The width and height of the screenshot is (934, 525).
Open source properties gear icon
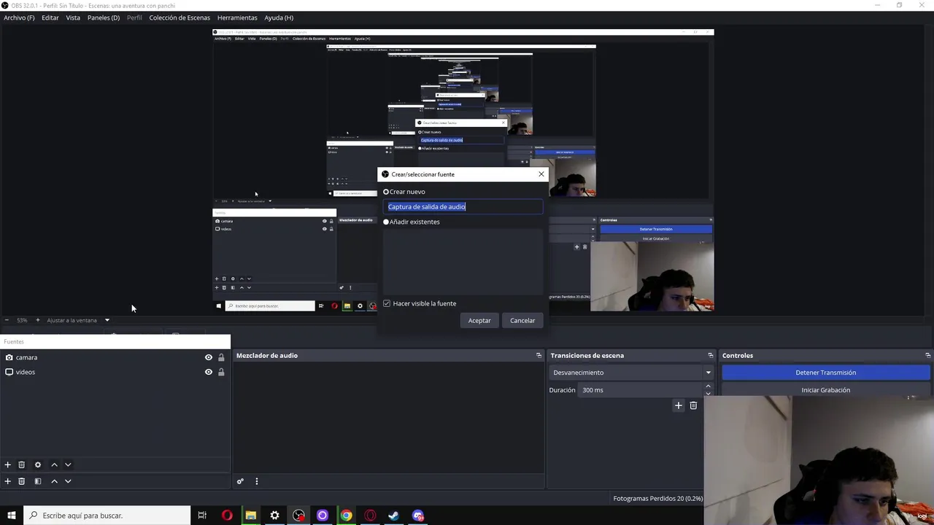[38, 464]
